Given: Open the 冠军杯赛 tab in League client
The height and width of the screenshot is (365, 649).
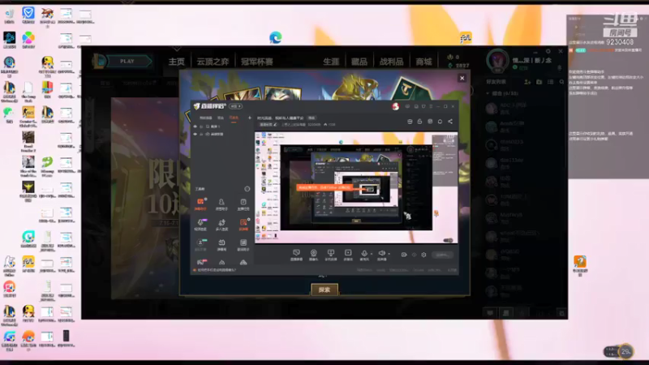Looking at the screenshot, I should click(x=257, y=62).
